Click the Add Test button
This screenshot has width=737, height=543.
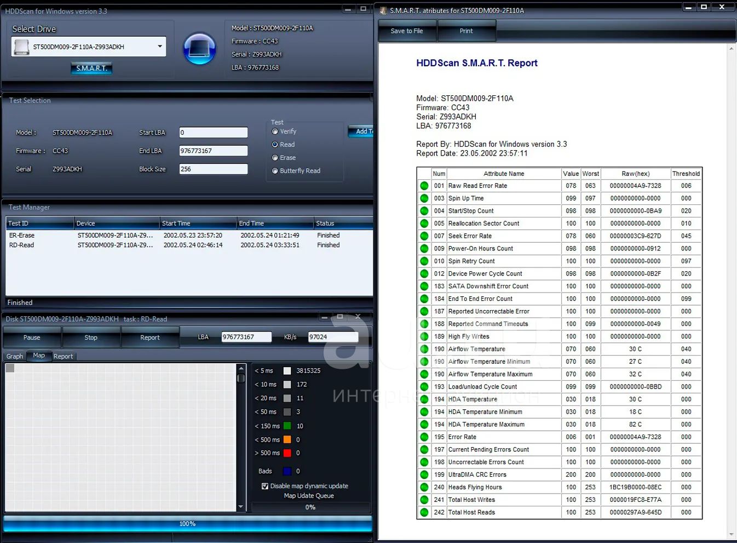pyautogui.click(x=361, y=132)
